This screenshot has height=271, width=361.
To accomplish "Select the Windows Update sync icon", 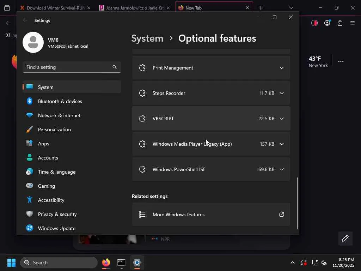I will (x=30, y=228).
